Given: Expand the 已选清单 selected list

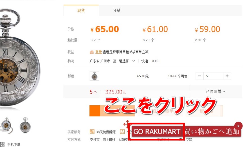Looking at the screenshot, I should (x=216, y=91).
